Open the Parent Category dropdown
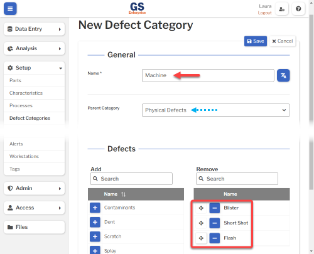Viewport: 314px width, 254px height. tap(216, 110)
